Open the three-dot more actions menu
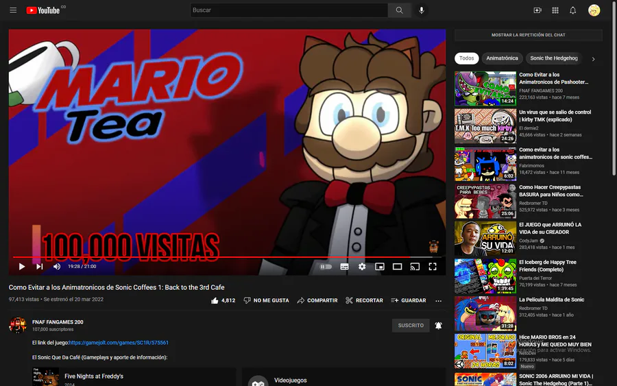617x386 pixels. pos(438,300)
